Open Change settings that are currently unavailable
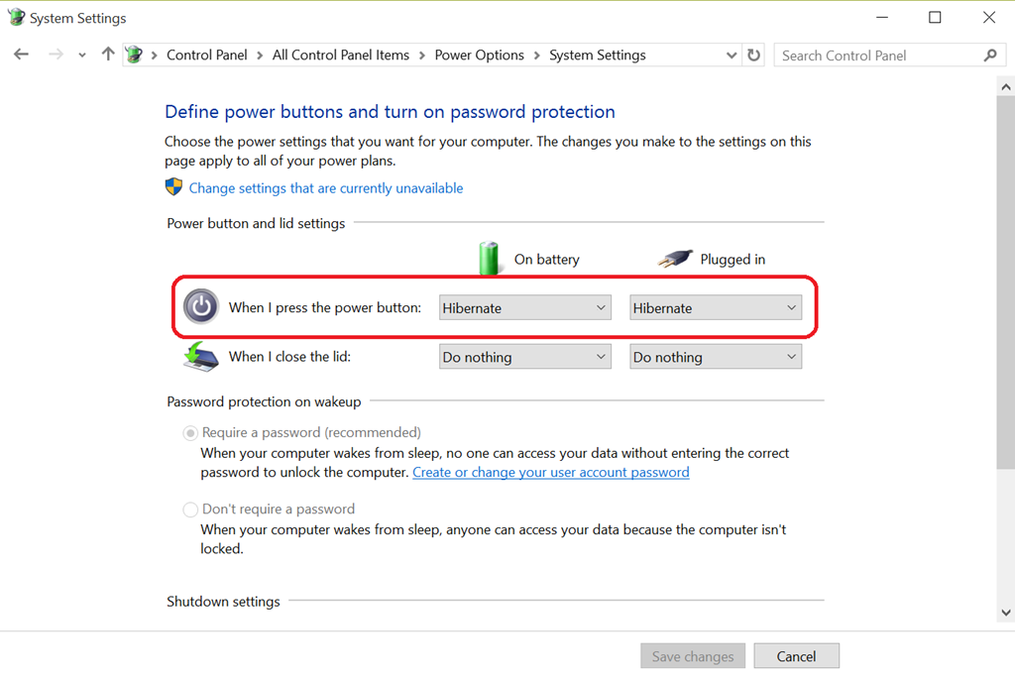Screen dimensions: 1015x679 325,188
